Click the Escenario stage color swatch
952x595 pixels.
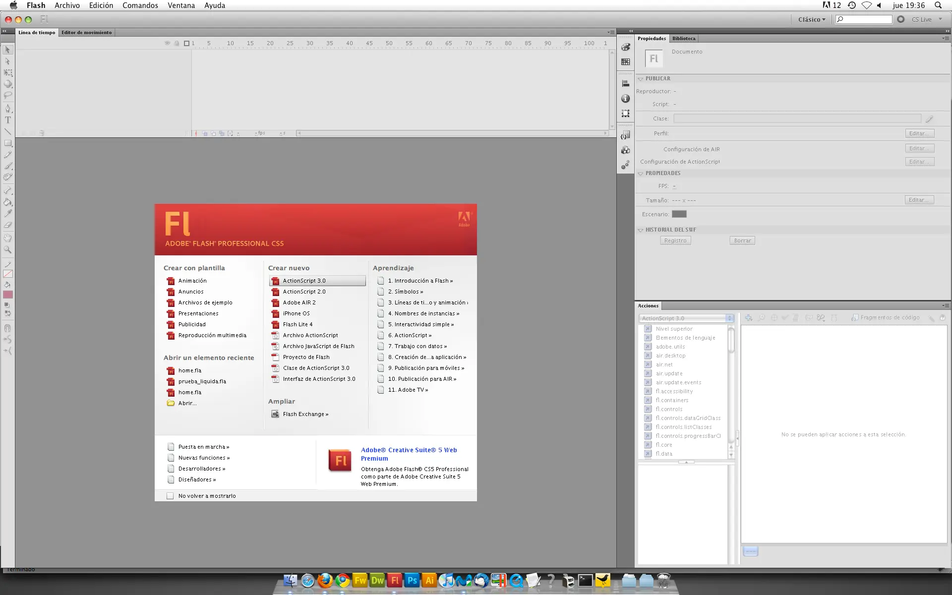[679, 214]
